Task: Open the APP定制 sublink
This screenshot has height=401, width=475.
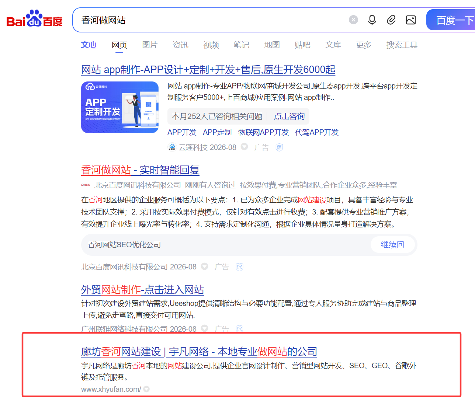Action: 217,132
